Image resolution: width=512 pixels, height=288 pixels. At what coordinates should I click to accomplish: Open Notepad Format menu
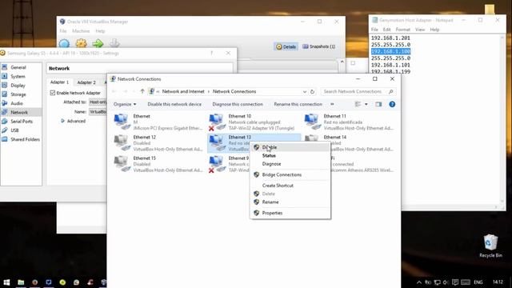coord(402,30)
